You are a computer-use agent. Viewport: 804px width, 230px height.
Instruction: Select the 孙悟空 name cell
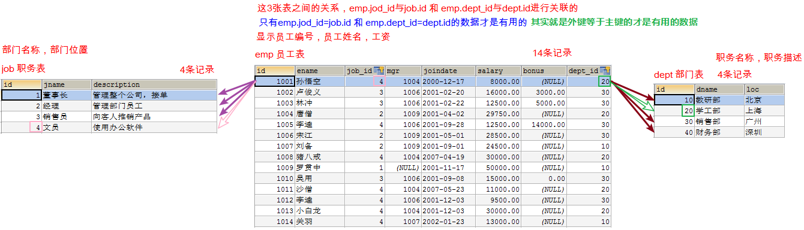click(x=320, y=81)
